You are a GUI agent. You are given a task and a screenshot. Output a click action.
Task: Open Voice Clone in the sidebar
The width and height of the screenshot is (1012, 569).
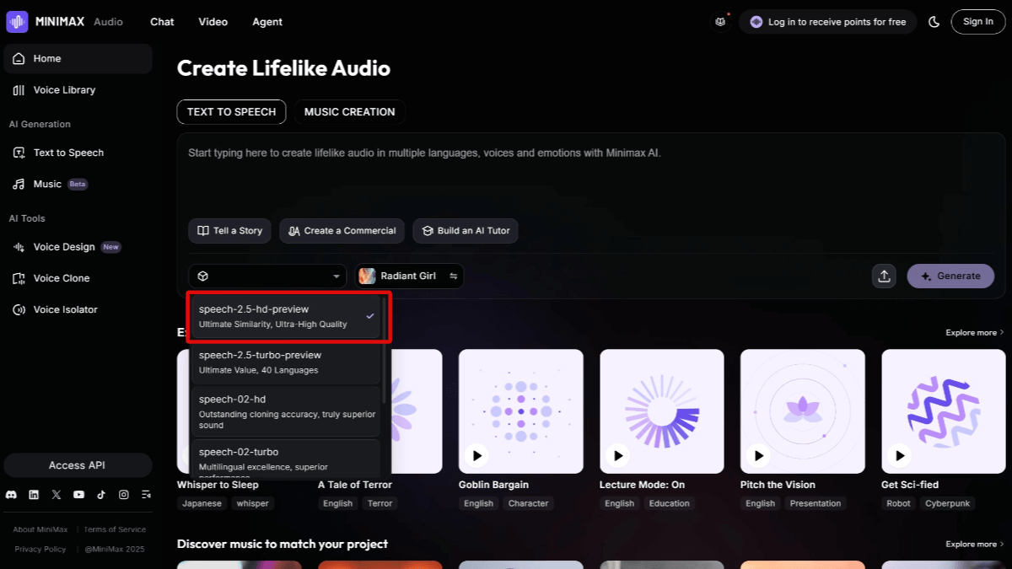tap(78, 278)
